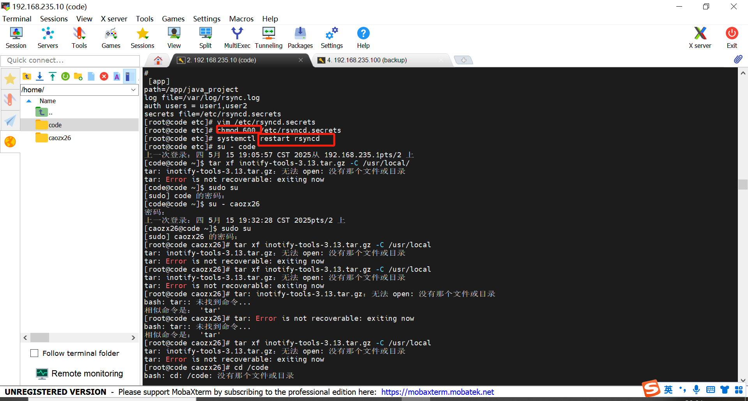Open the Macros menu

241,19
